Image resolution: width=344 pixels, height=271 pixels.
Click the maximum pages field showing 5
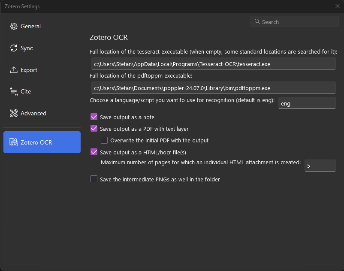[320, 166]
